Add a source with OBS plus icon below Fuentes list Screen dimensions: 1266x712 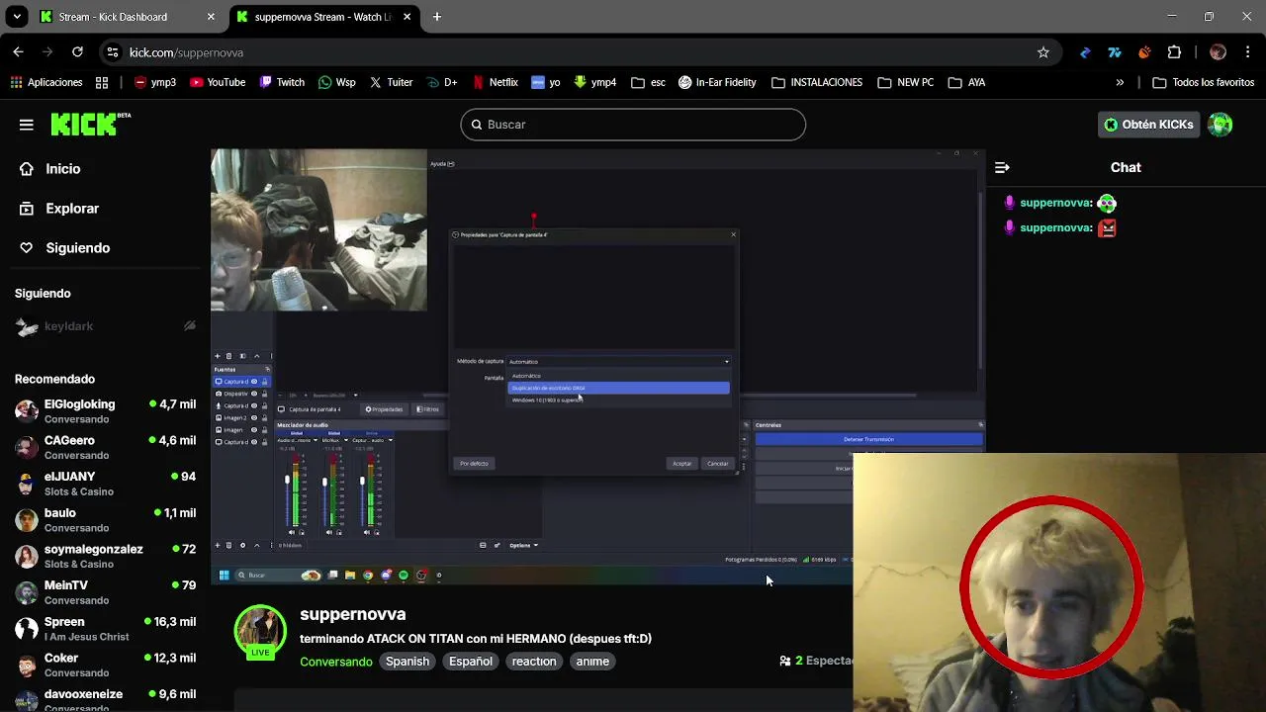click(x=217, y=545)
